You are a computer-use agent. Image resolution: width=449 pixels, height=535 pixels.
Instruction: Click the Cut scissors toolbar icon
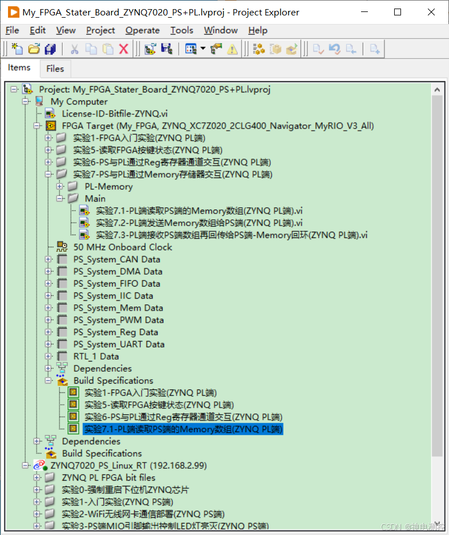pos(74,49)
